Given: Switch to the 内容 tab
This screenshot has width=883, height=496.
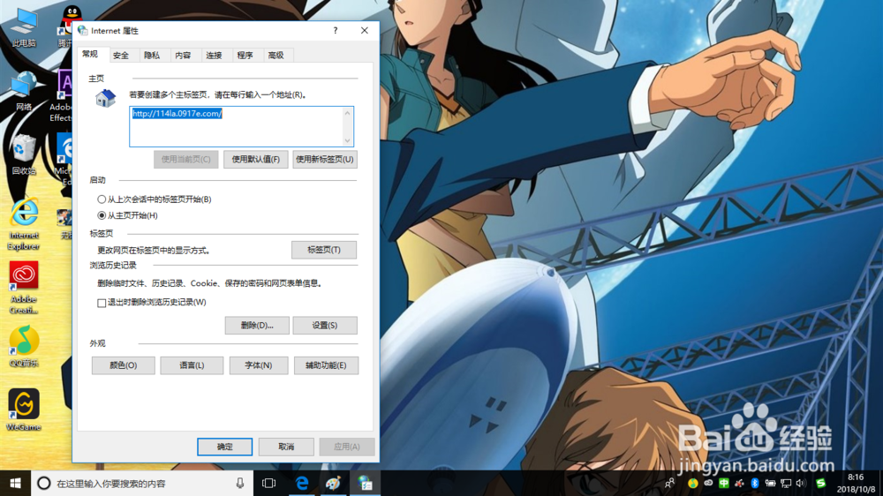Looking at the screenshot, I should coord(183,56).
